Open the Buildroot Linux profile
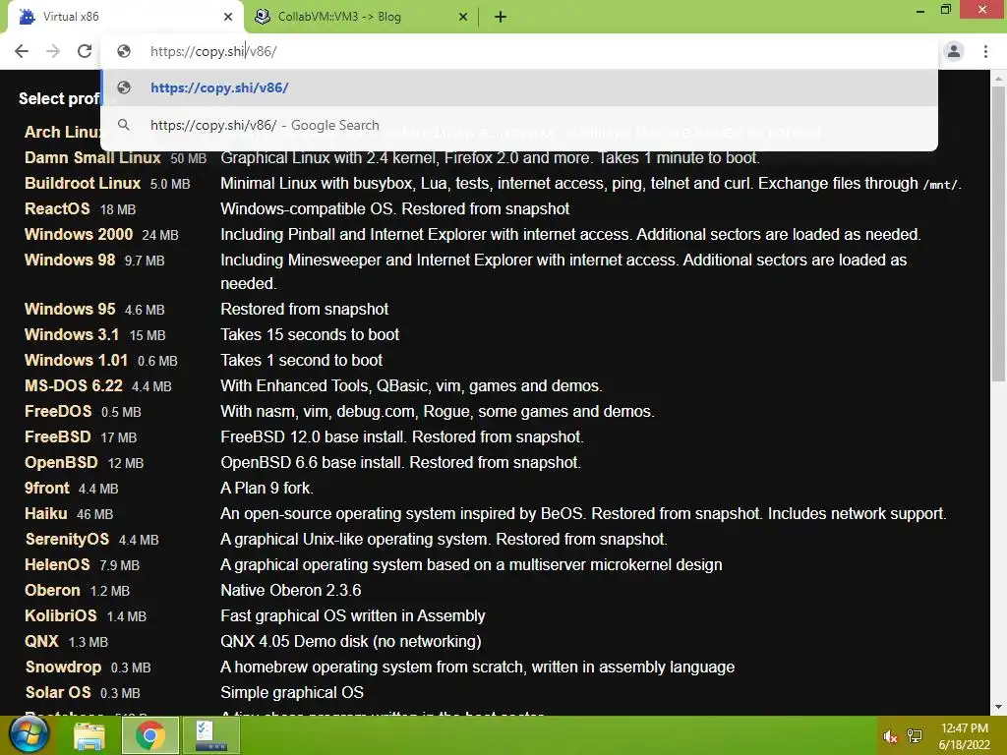 tap(83, 184)
